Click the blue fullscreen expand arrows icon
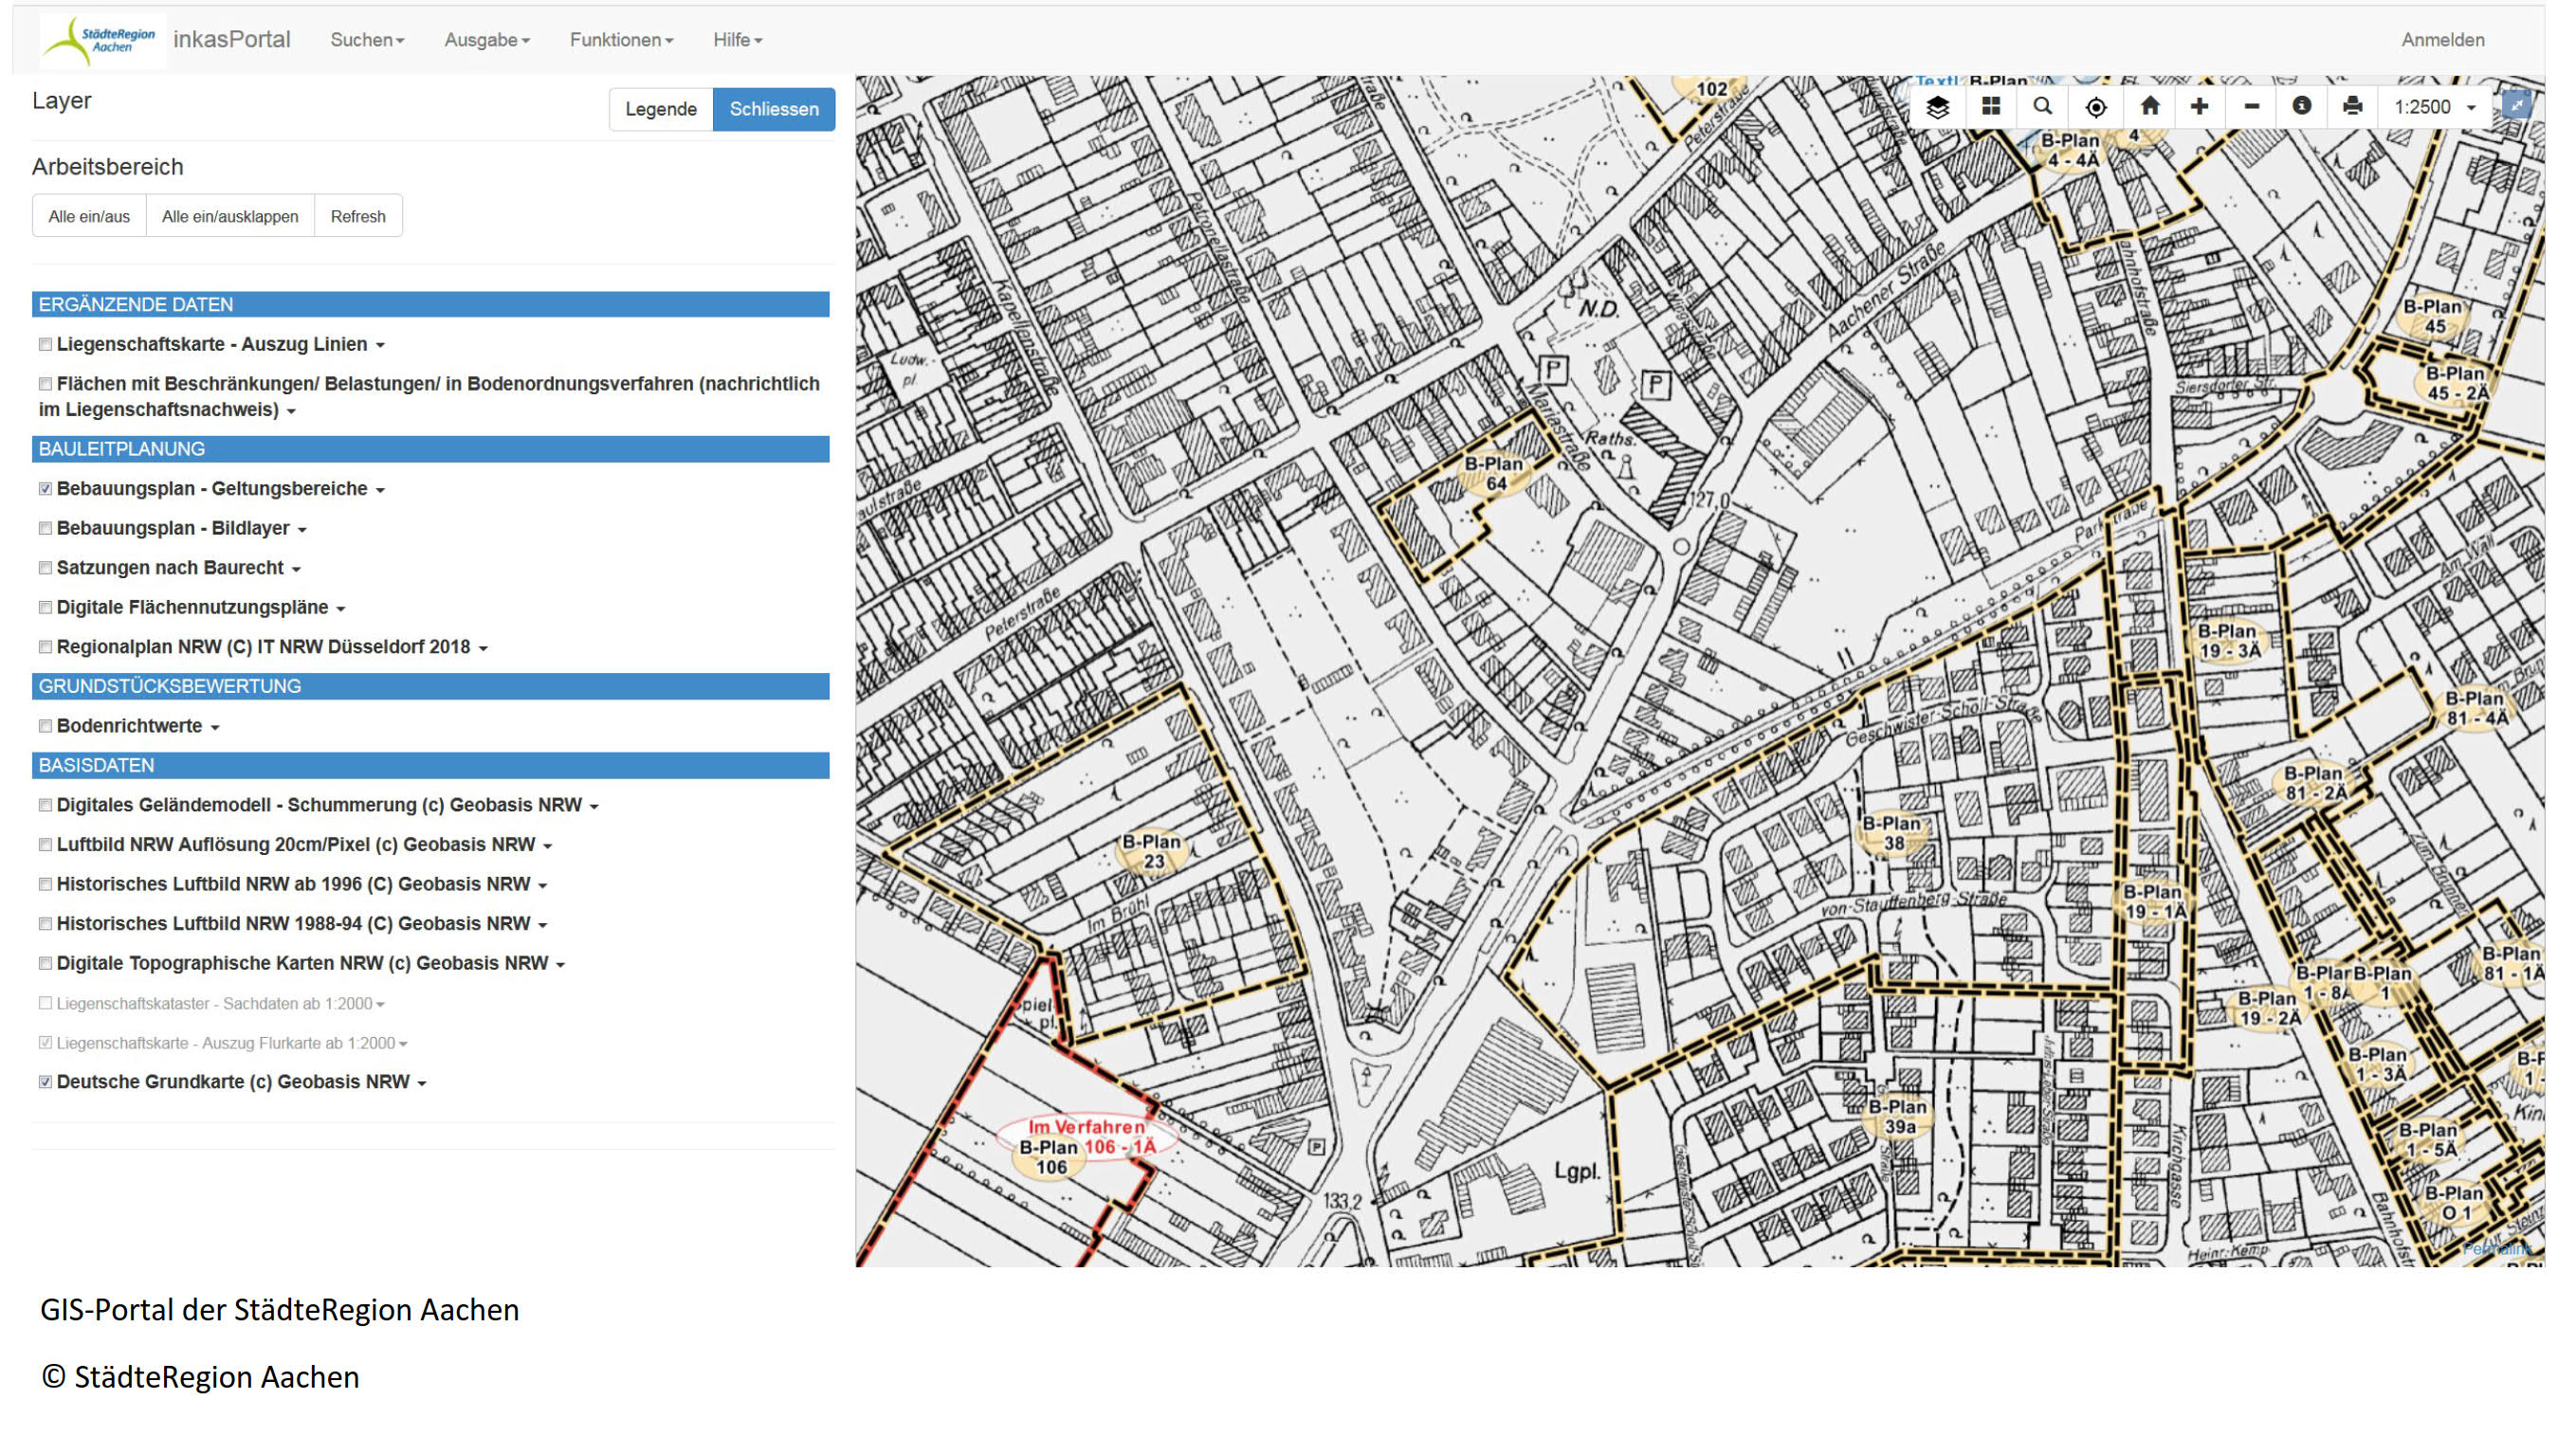 click(x=2516, y=104)
